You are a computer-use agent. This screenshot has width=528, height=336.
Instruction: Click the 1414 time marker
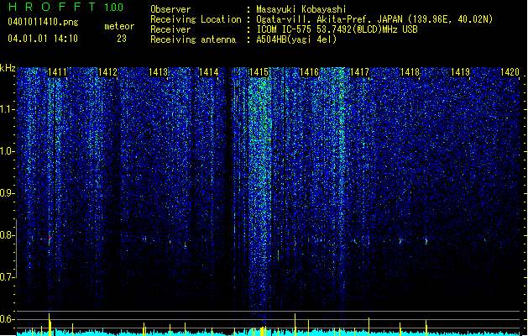tap(208, 71)
